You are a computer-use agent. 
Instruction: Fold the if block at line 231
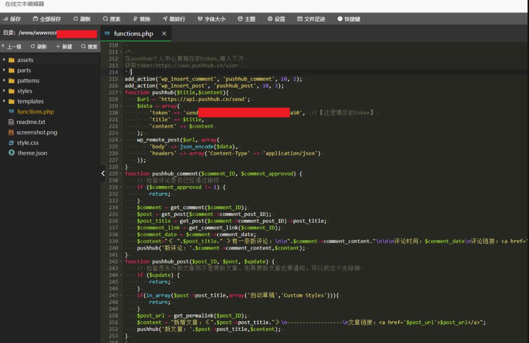pyautogui.click(x=121, y=187)
